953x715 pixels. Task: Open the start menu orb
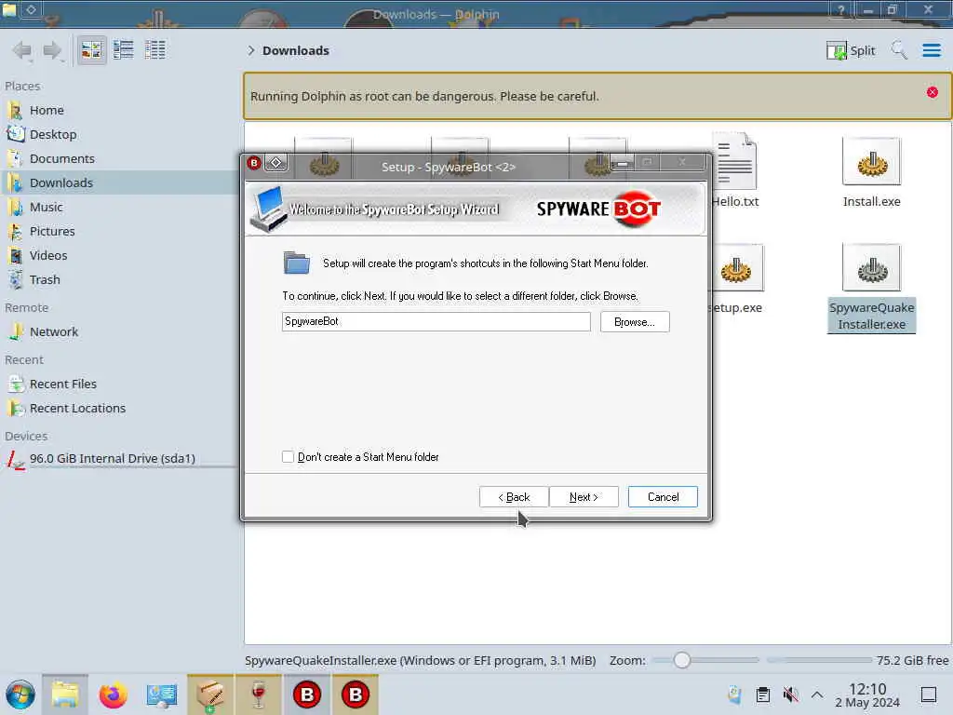(x=20, y=695)
